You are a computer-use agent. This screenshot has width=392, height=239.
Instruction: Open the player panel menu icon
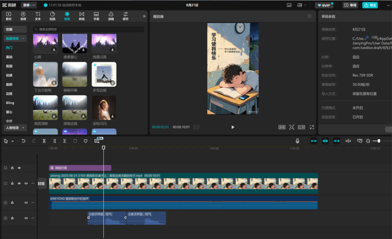310,16
